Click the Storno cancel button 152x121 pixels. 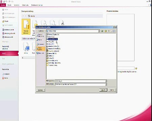pyautogui.click(x=112, y=90)
